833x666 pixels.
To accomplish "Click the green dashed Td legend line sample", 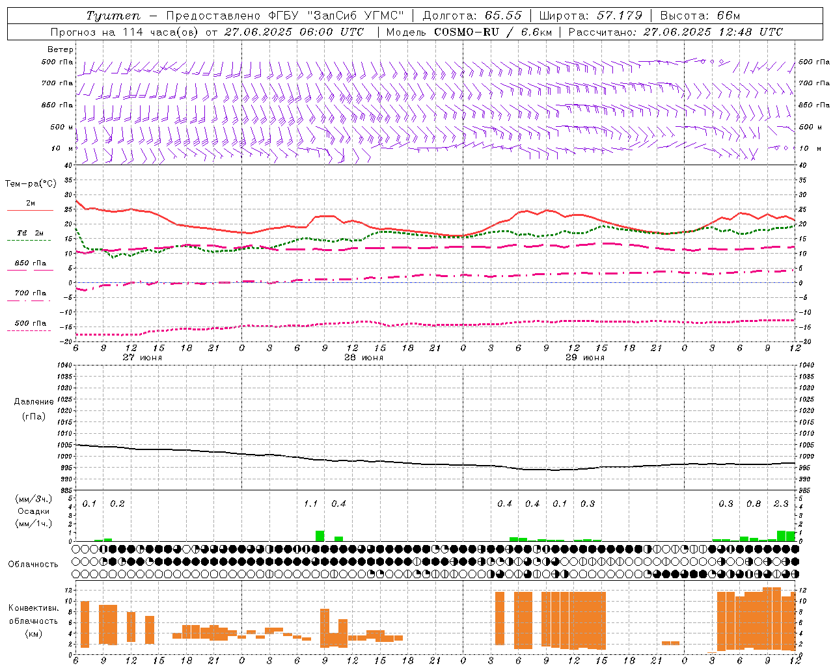I will [29, 241].
